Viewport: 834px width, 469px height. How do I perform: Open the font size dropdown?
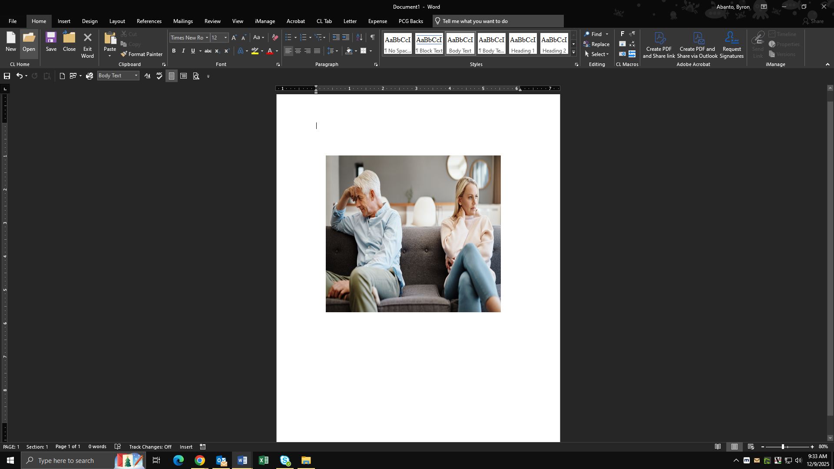click(x=225, y=38)
